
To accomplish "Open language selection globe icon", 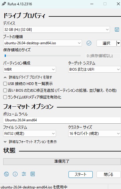I will [x=6, y=174].
